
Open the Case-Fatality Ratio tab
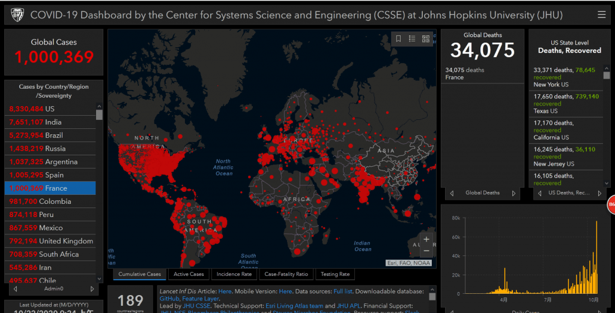(286, 274)
